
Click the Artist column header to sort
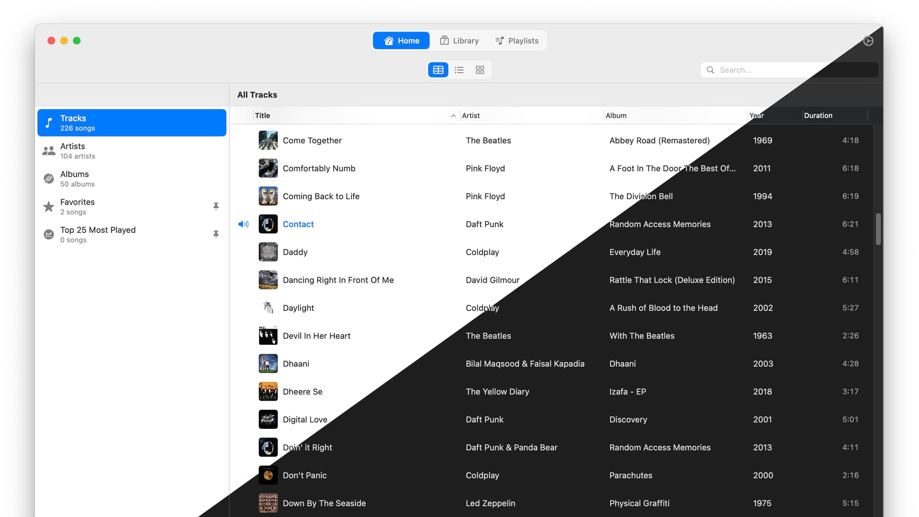coord(471,115)
